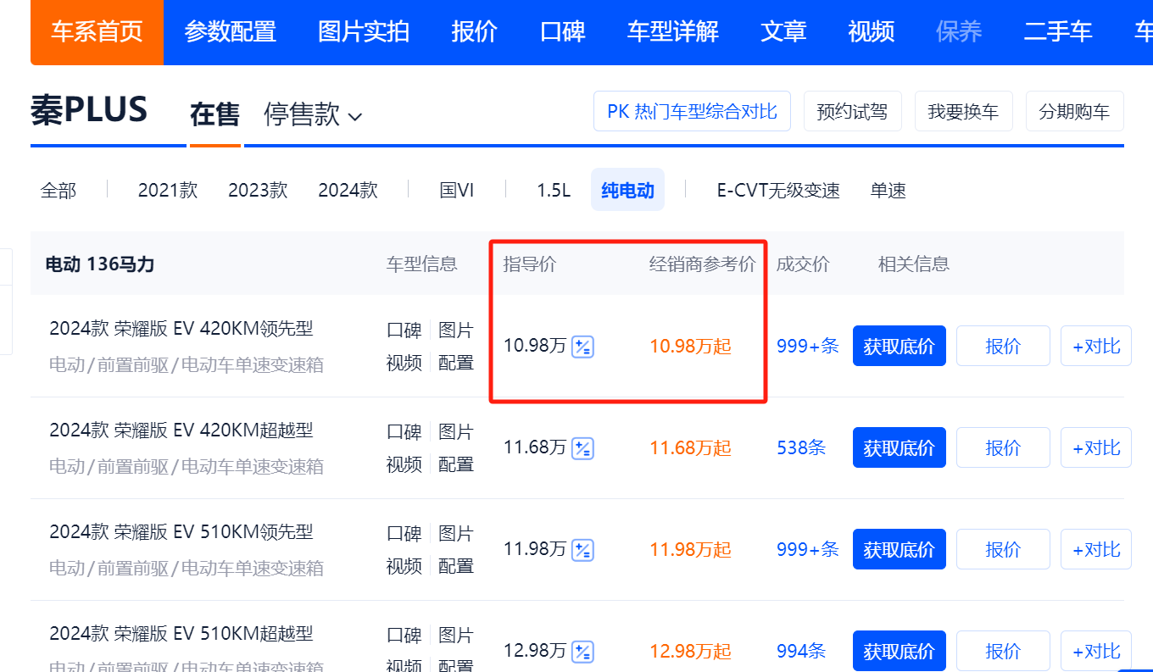Click +对比 for 510KM领先型
Screen dimensions: 1153x672
pos(1096,549)
